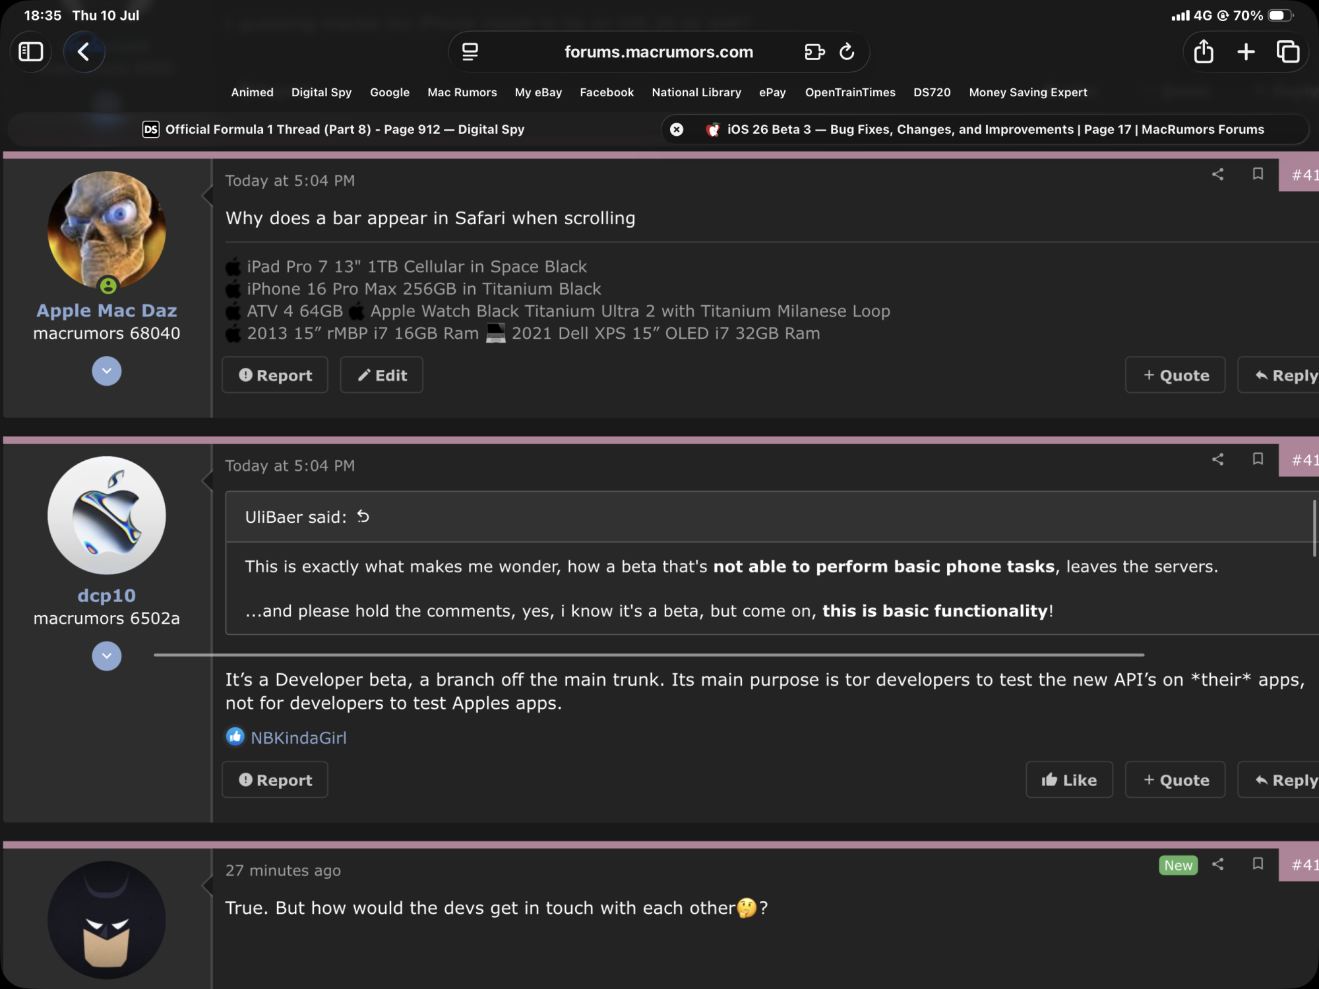Expand Apple Mac Daz's user details chevron
The height and width of the screenshot is (989, 1319).
pyautogui.click(x=106, y=371)
